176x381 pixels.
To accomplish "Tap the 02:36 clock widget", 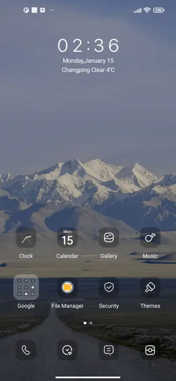I will [88, 45].
